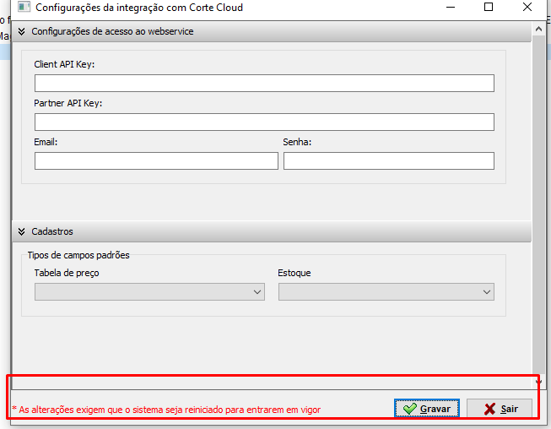The image size is (551, 429).
Task: Click the Gravar button to save settings
Action: pyautogui.click(x=427, y=408)
